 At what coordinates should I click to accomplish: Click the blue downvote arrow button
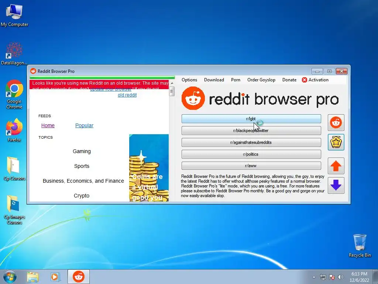pyautogui.click(x=336, y=185)
